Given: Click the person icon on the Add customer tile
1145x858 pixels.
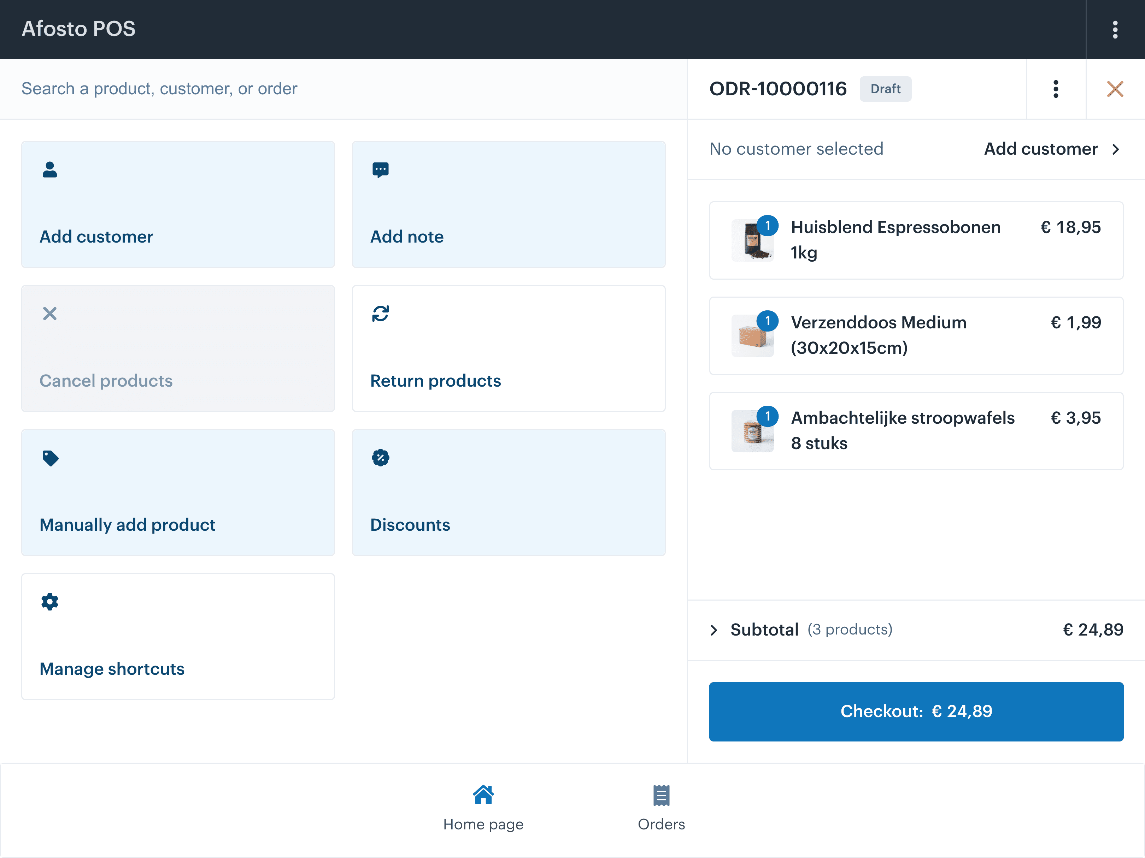Looking at the screenshot, I should pos(50,169).
